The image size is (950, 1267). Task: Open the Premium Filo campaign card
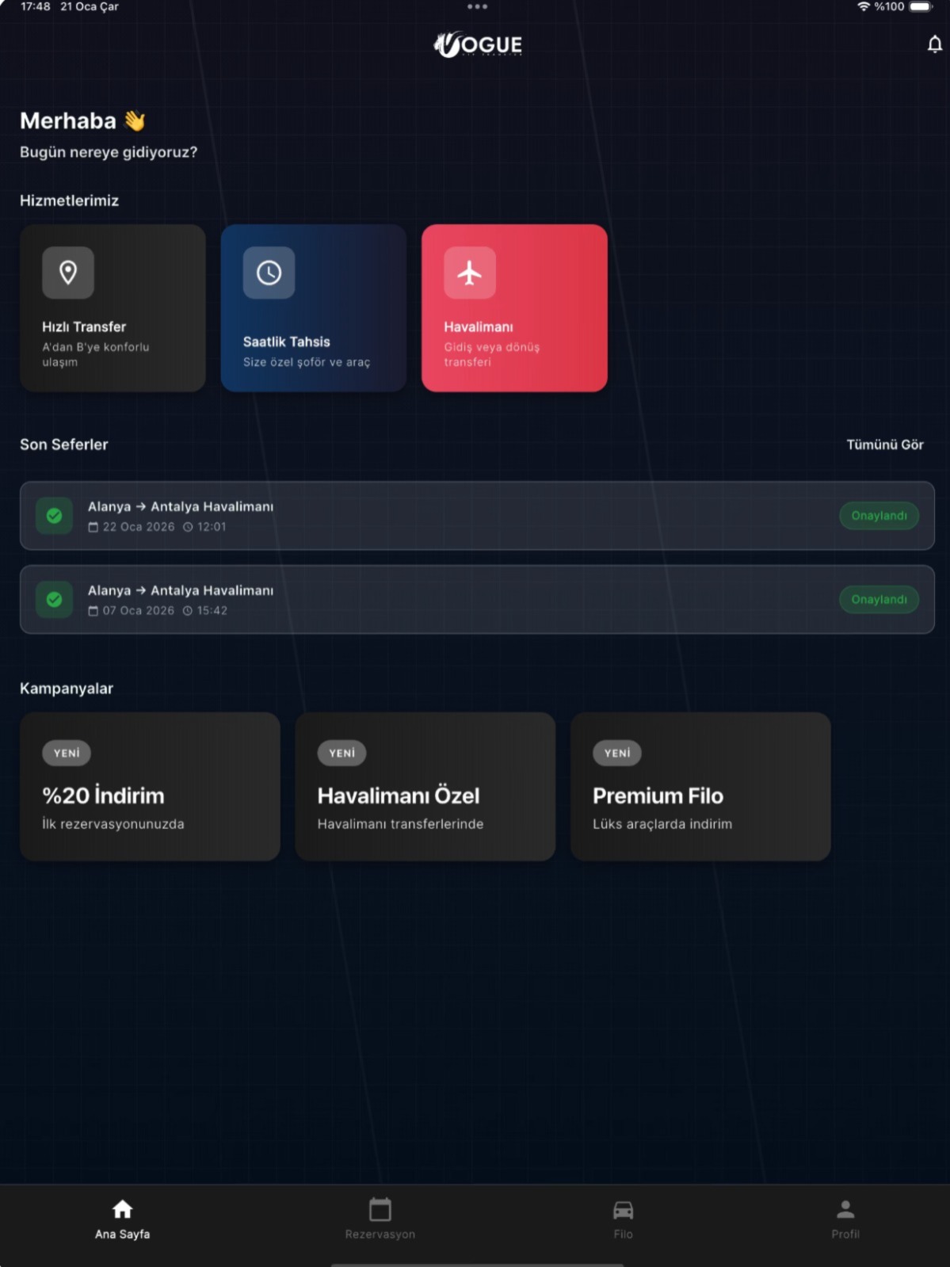click(700, 786)
